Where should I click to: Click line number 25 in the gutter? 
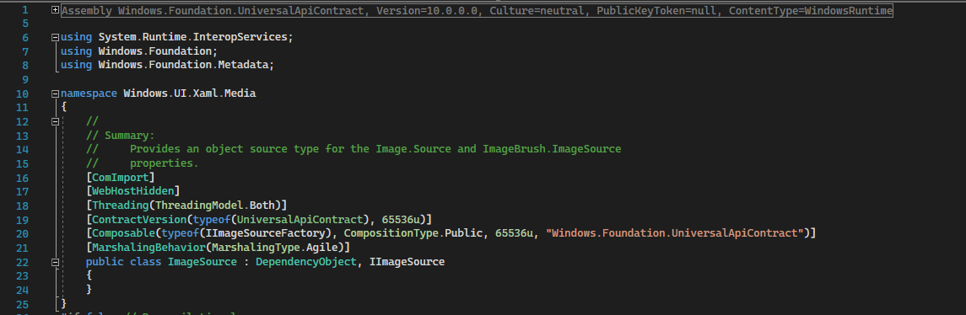point(22,304)
